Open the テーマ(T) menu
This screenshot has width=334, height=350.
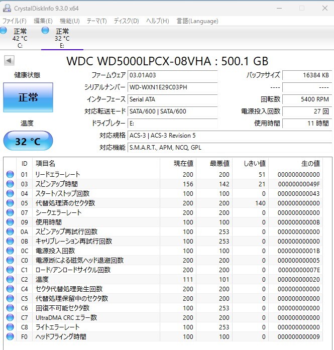point(96,21)
